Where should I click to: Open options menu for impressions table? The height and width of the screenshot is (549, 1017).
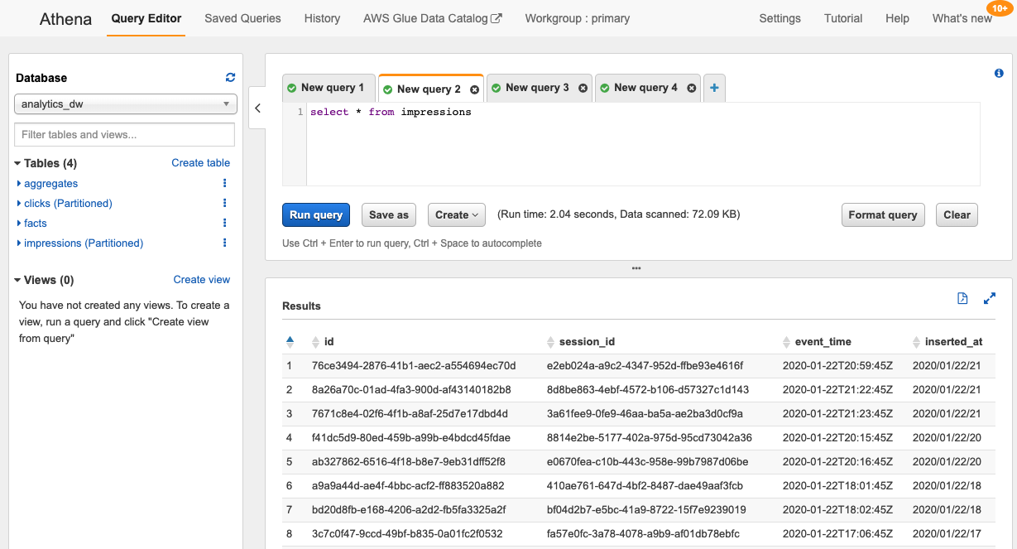224,243
